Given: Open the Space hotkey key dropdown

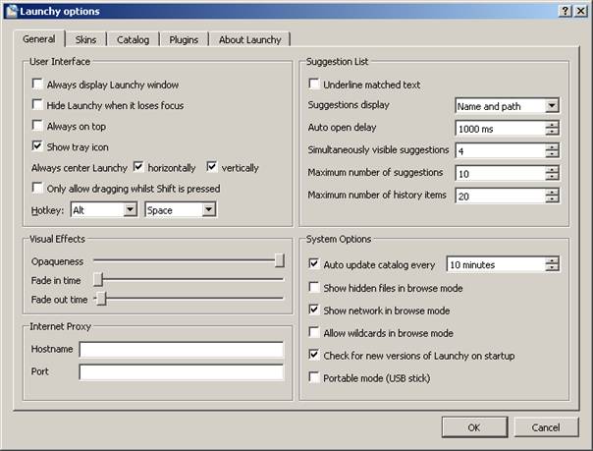Looking at the screenshot, I should point(208,209).
